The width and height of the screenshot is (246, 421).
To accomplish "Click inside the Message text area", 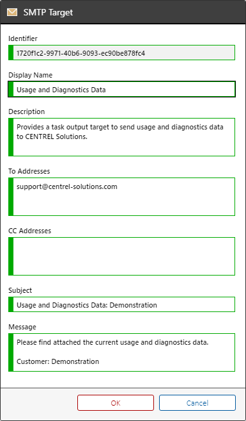I will pos(122,352).
